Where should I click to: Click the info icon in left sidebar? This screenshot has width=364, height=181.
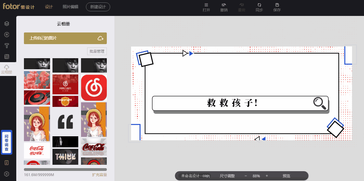click(6, 163)
